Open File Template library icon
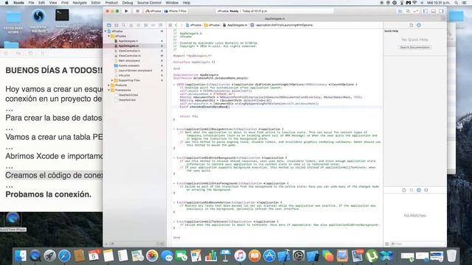This screenshot has width=472, height=265. (404, 190)
